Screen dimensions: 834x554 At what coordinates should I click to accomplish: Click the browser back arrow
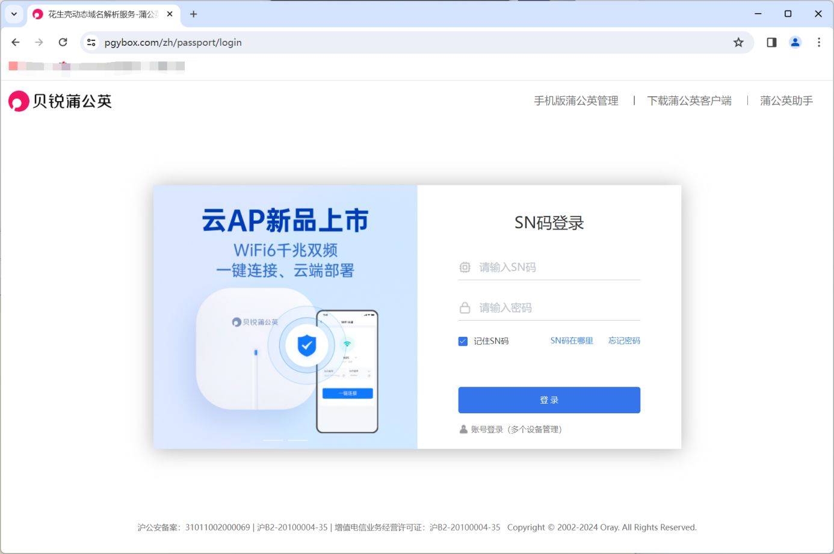point(16,42)
